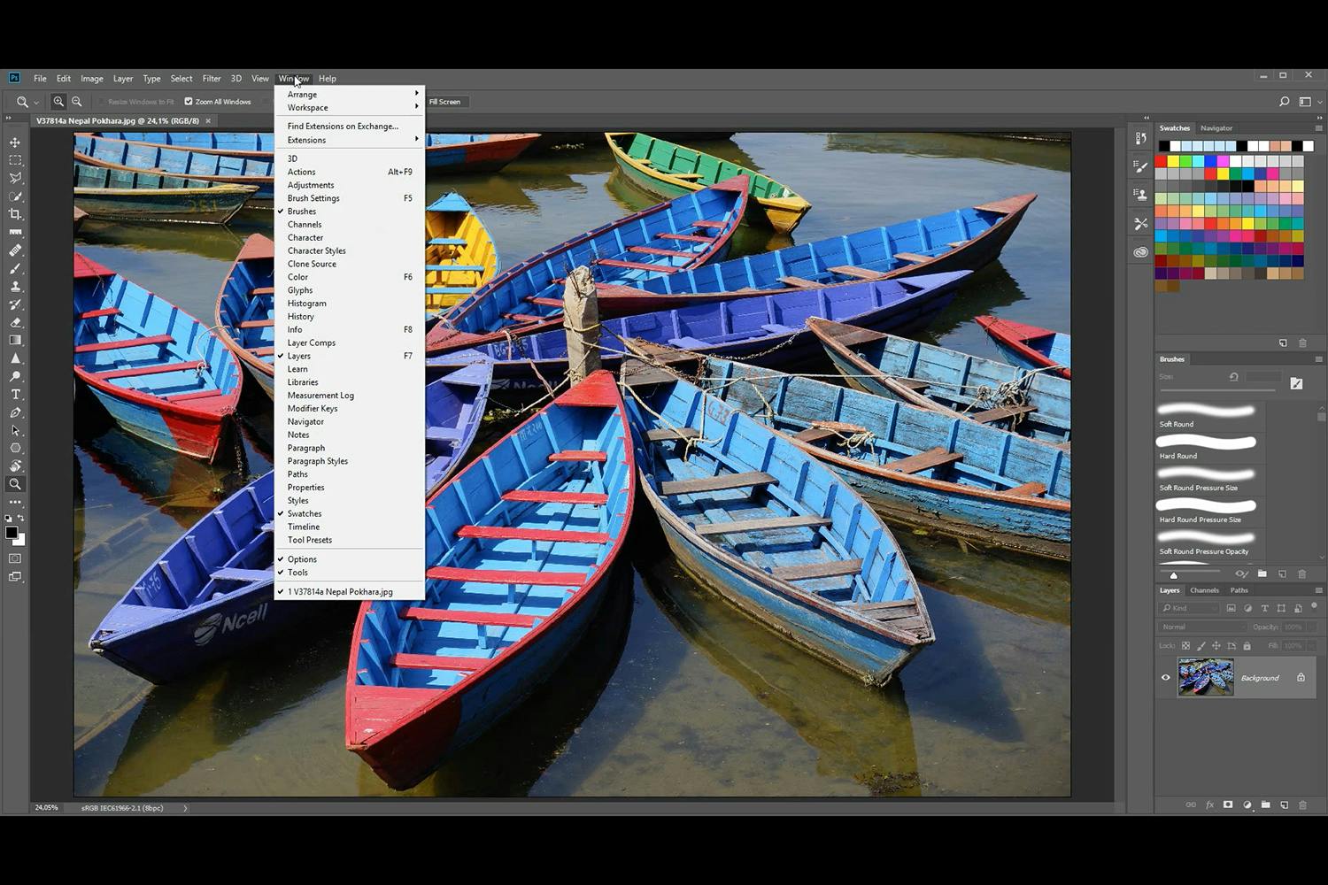Select the Pen tool

pos(15,412)
